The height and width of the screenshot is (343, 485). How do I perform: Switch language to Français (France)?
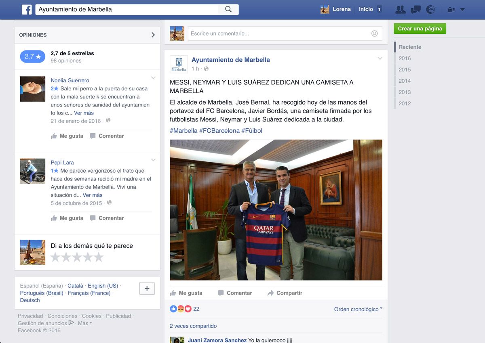89,293
